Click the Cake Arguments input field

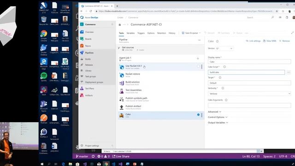pyautogui.click(x=249, y=106)
